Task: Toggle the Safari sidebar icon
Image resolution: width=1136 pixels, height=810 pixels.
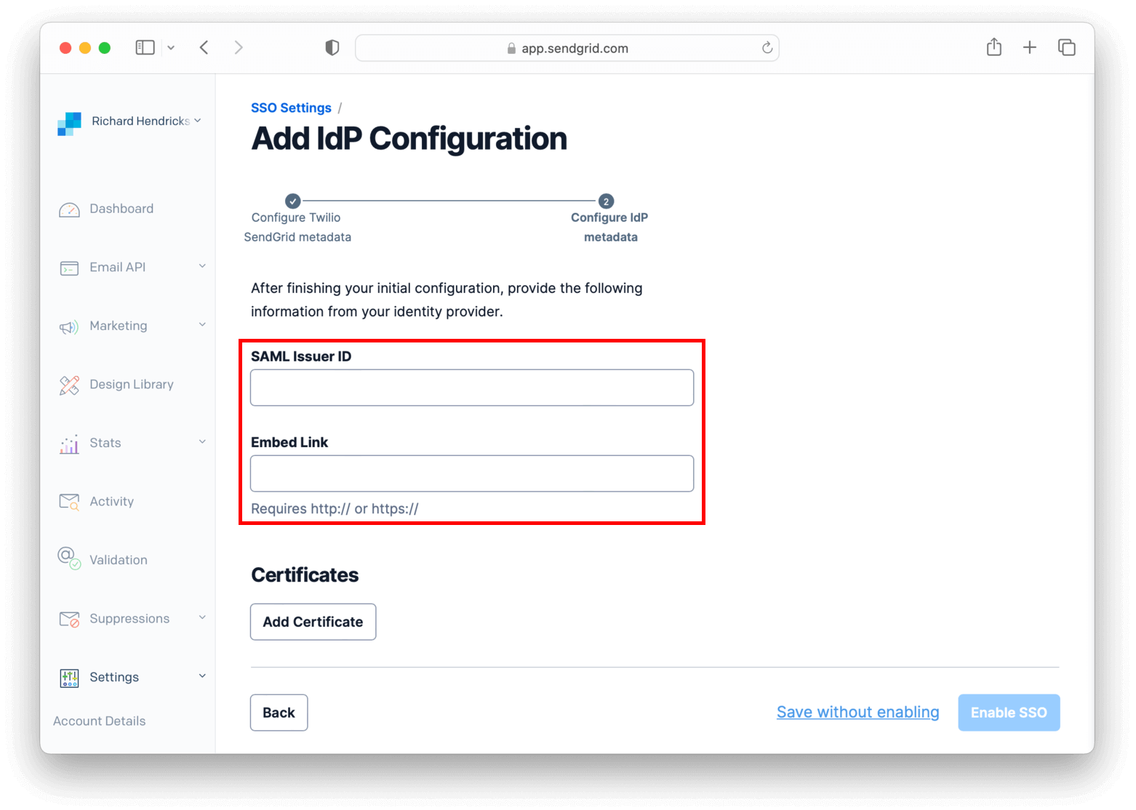Action: pos(145,47)
